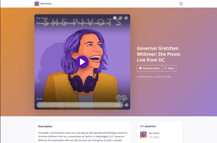Open episode title inside player

coord(73,23)
